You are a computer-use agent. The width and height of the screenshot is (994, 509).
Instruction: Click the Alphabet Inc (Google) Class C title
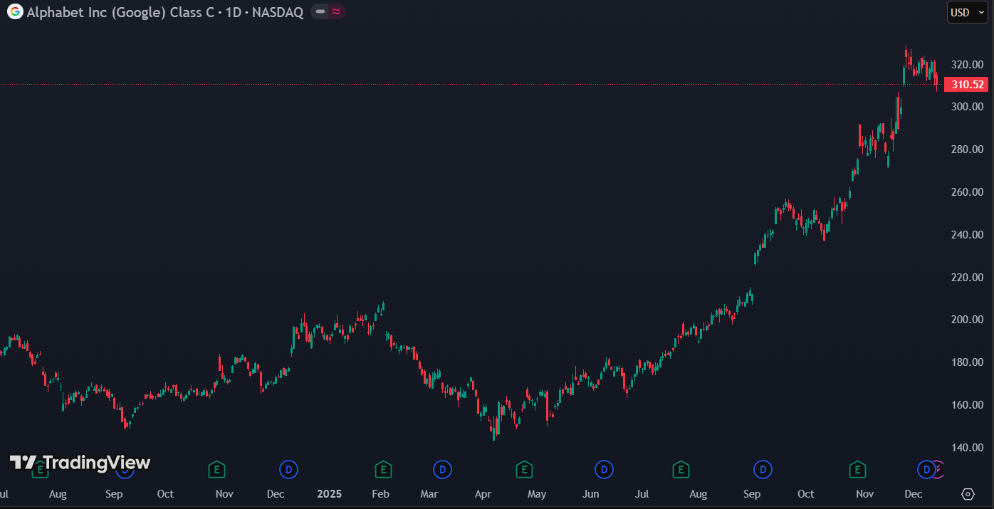(120, 13)
